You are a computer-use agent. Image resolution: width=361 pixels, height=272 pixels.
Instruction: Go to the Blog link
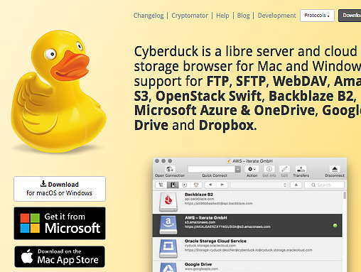[244, 16]
